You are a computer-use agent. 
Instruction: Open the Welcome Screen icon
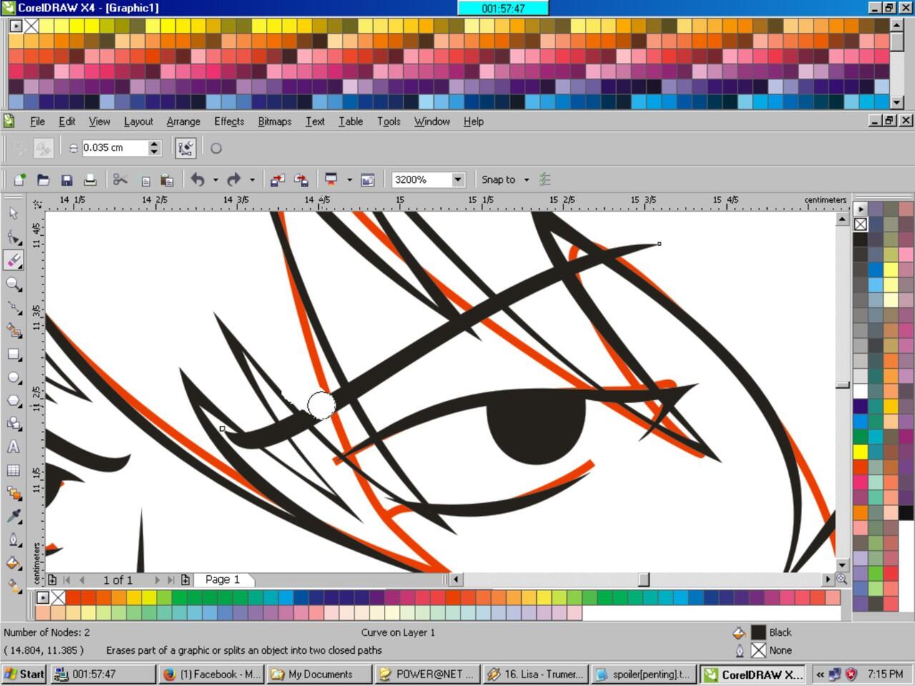click(x=367, y=180)
